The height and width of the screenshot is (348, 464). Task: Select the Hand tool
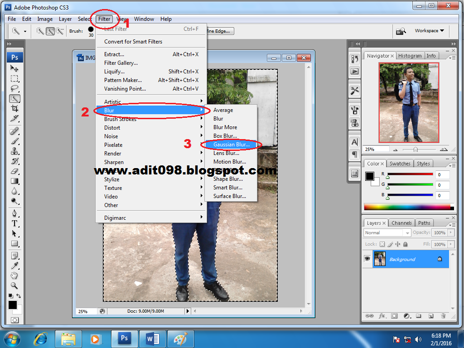point(14,276)
